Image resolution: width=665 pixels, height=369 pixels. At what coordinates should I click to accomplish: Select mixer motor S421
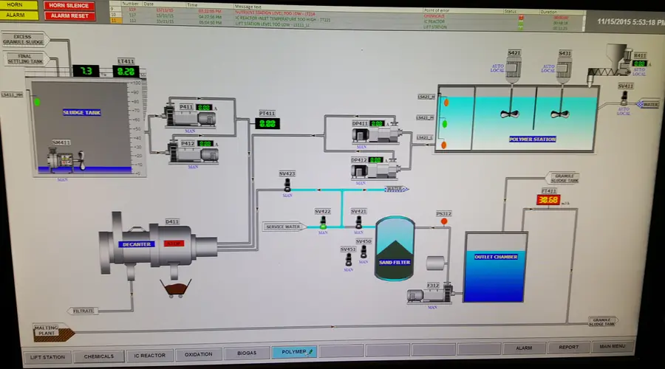[514, 70]
